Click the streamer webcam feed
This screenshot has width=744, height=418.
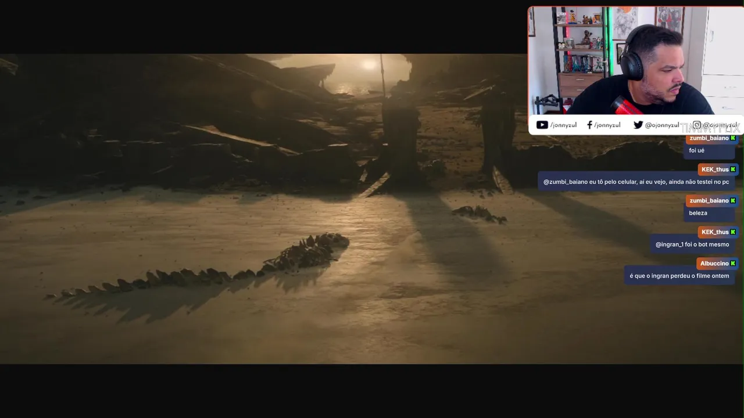635,61
